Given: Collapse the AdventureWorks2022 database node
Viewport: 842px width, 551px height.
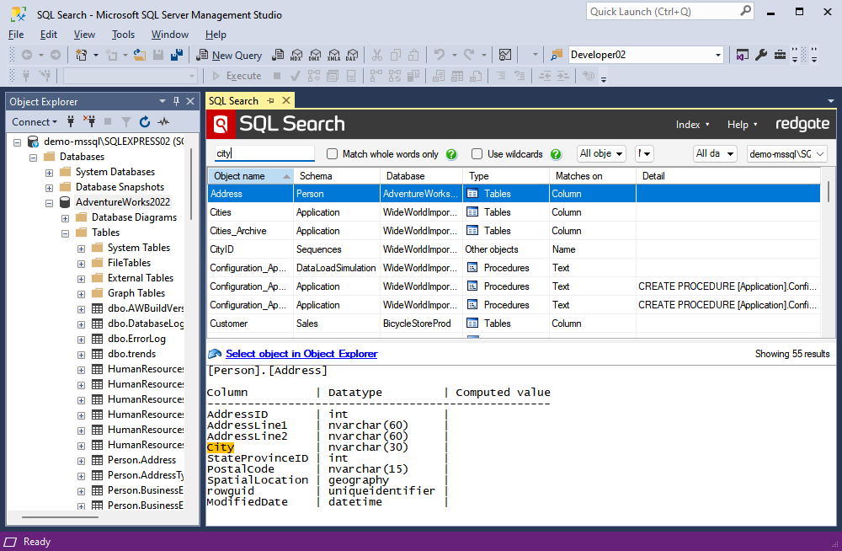Looking at the screenshot, I should (x=50, y=203).
